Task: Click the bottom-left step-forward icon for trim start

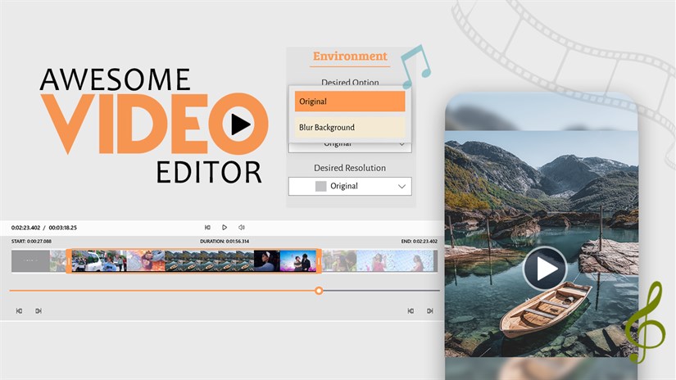Action: pos(38,311)
